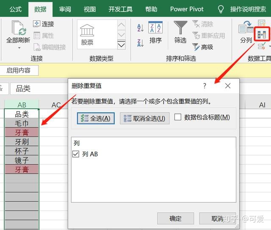Click the formula bar showing 品类
The width and height of the screenshot is (271, 230).
click(39, 89)
